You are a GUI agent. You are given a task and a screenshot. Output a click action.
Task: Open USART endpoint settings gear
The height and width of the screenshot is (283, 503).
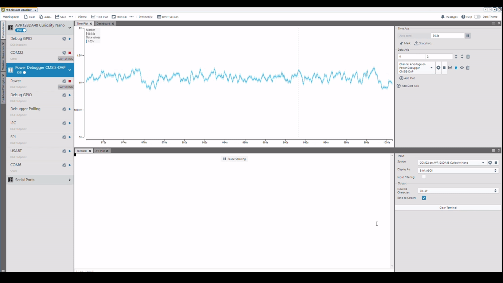click(x=64, y=151)
